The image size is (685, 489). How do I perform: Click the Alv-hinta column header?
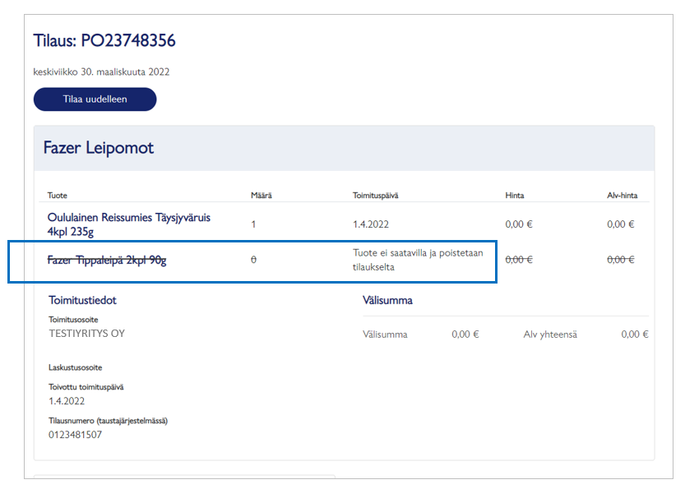tap(622, 196)
